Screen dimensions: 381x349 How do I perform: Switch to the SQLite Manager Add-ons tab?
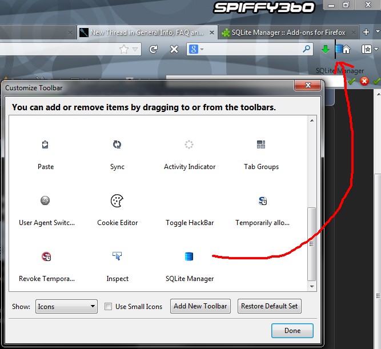coord(283,33)
